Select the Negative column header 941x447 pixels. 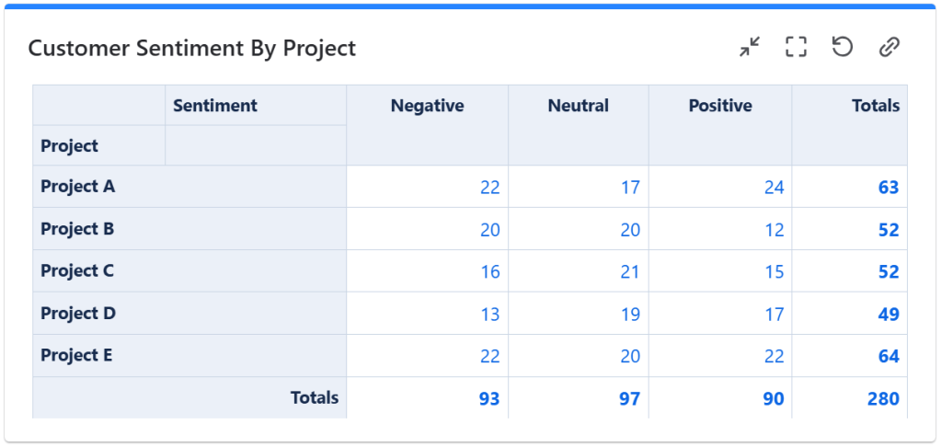tap(427, 106)
